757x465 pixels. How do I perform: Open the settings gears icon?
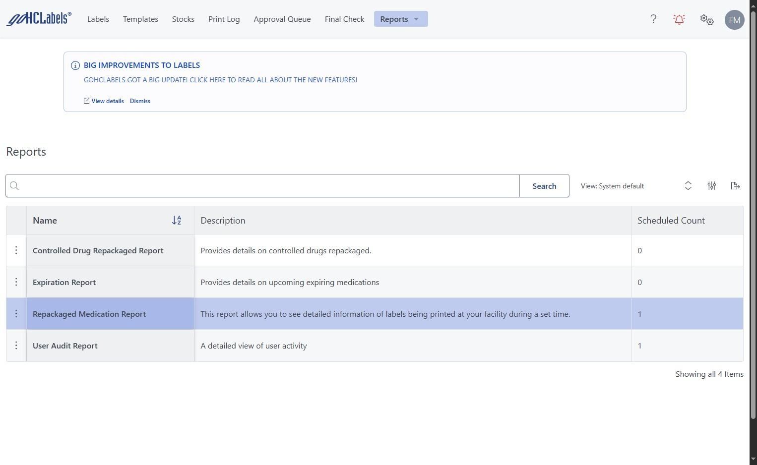[x=707, y=19]
